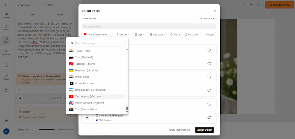
Task: Open the Script sidebar panel
Action: click(x=6, y=40)
